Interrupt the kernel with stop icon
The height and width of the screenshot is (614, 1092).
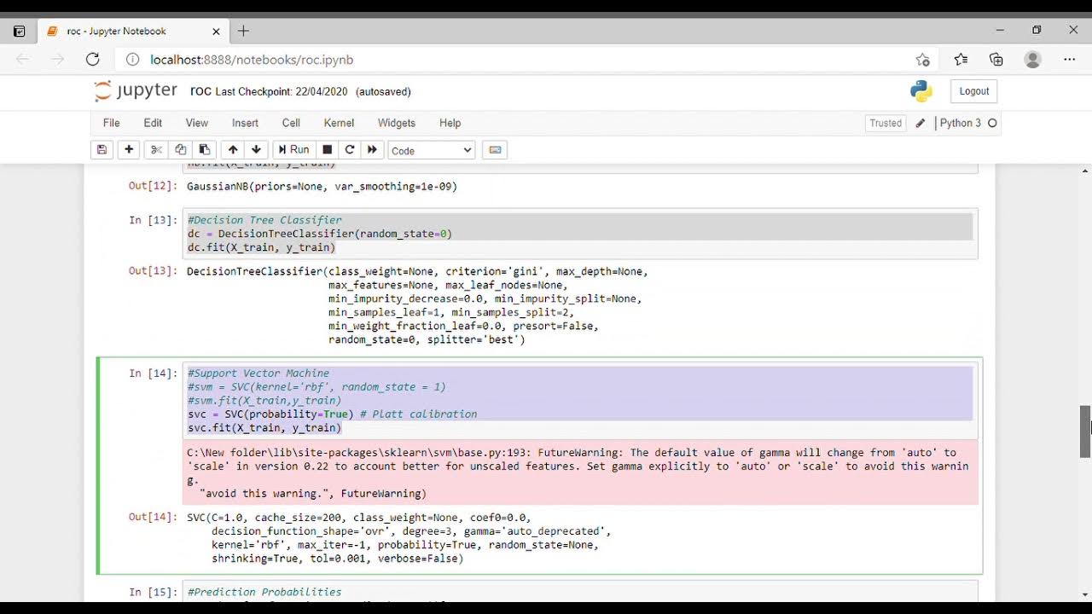327,150
